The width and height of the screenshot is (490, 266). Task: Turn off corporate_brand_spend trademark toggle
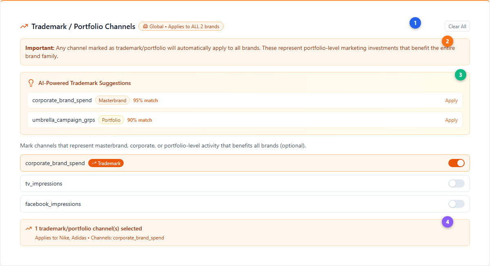point(457,163)
